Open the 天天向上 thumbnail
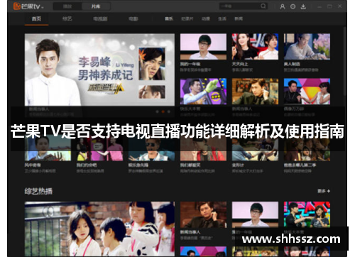The width and height of the screenshot is (355, 257). click(x=255, y=47)
